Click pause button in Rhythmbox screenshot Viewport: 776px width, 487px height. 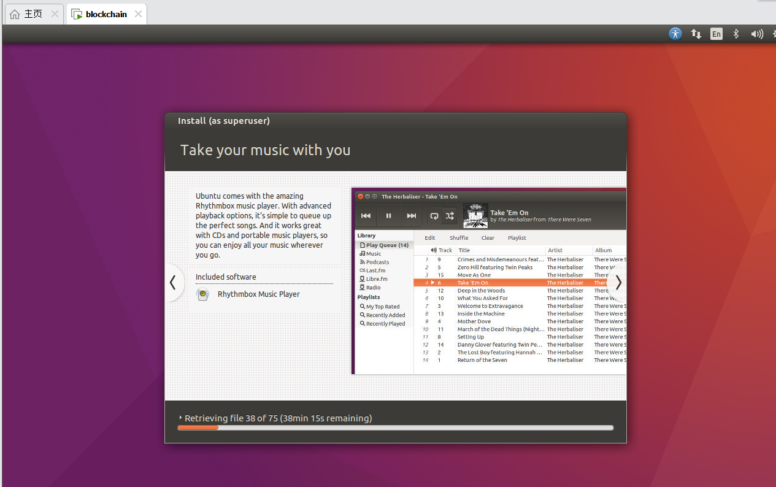(x=388, y=216)
